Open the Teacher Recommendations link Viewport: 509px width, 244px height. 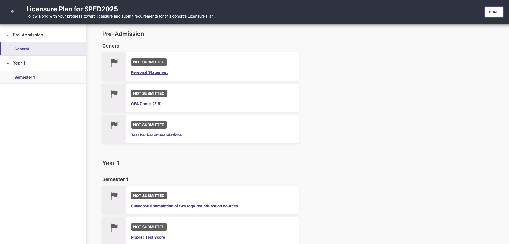coord(156,135)
